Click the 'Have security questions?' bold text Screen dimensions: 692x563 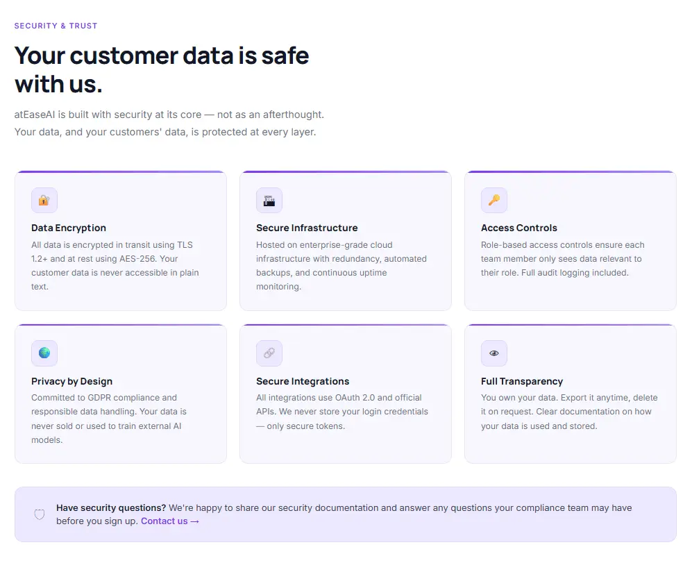coord(111,507)
